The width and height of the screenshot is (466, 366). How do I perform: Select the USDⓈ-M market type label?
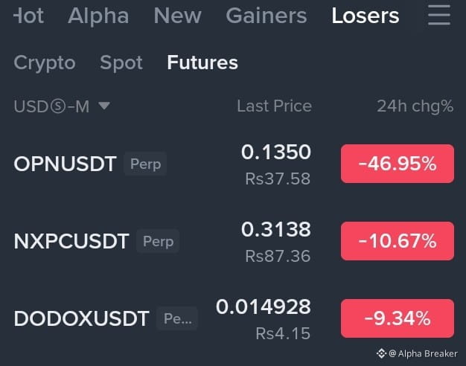pyautogui.click(x=51, y=106)
